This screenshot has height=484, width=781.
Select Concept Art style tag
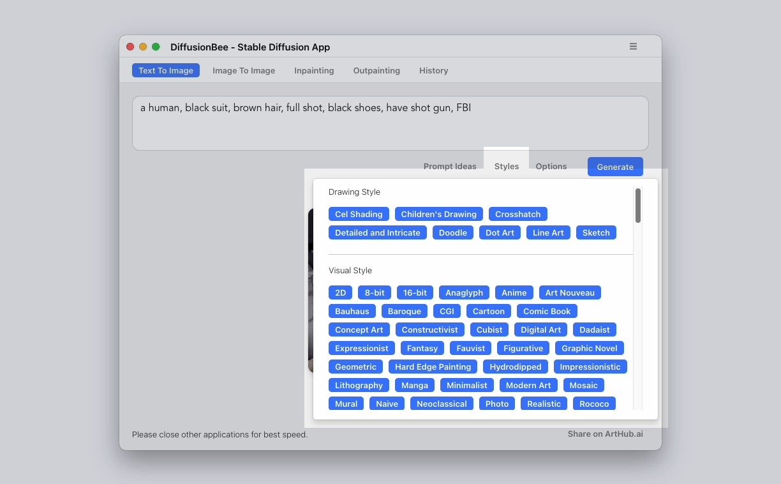[x=359, y=329]
